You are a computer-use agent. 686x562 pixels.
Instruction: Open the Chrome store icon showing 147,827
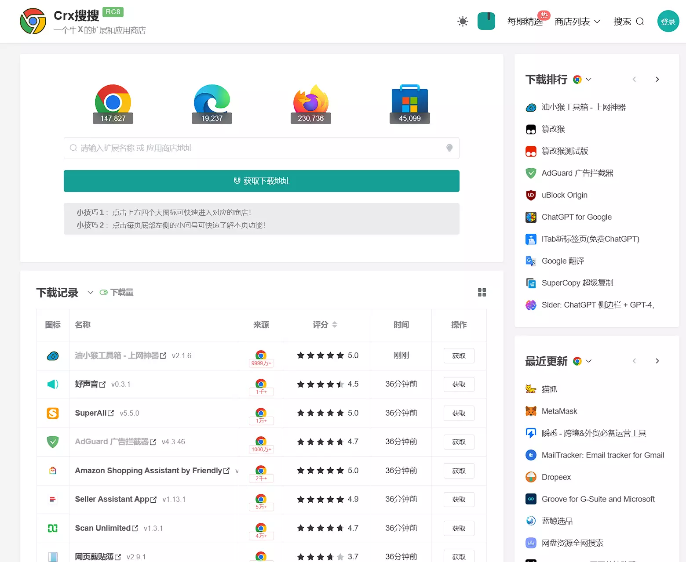pos(113,103)
